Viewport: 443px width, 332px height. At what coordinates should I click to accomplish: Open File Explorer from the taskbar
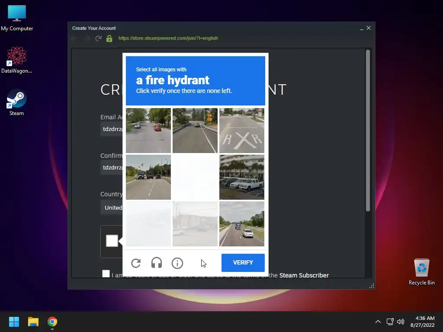pos(33,322)
